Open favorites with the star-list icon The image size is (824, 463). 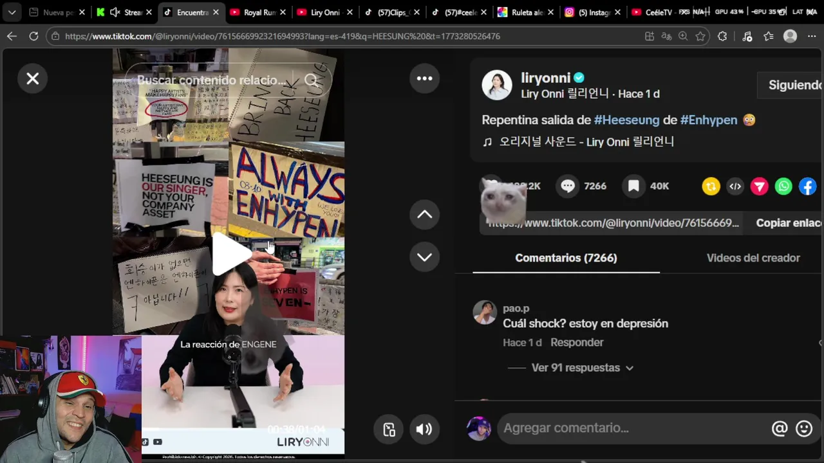click(768, 37)
